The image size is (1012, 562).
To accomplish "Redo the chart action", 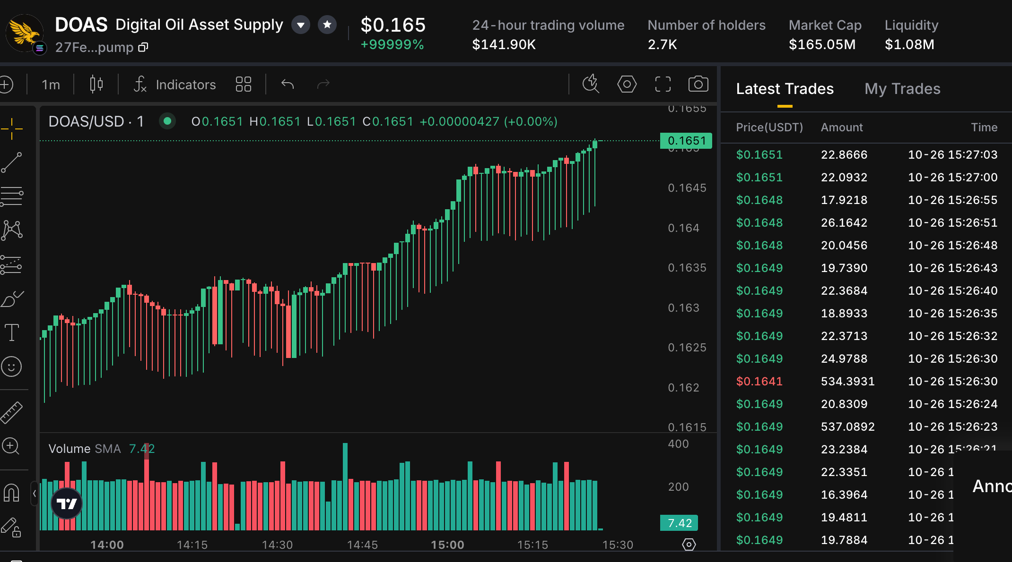I will tap(323, 85).
